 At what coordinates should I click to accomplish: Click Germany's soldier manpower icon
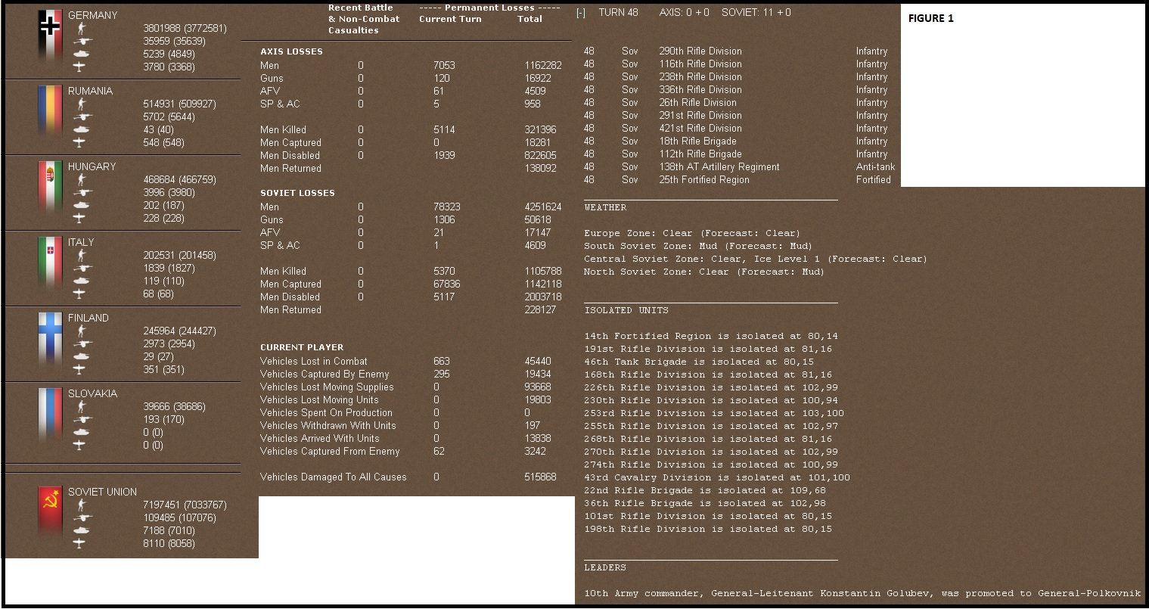(x=81, y=29)
